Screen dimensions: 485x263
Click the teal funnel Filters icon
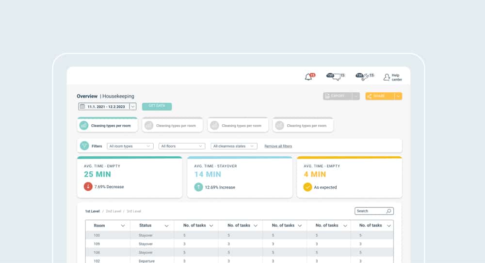[84, 146]
